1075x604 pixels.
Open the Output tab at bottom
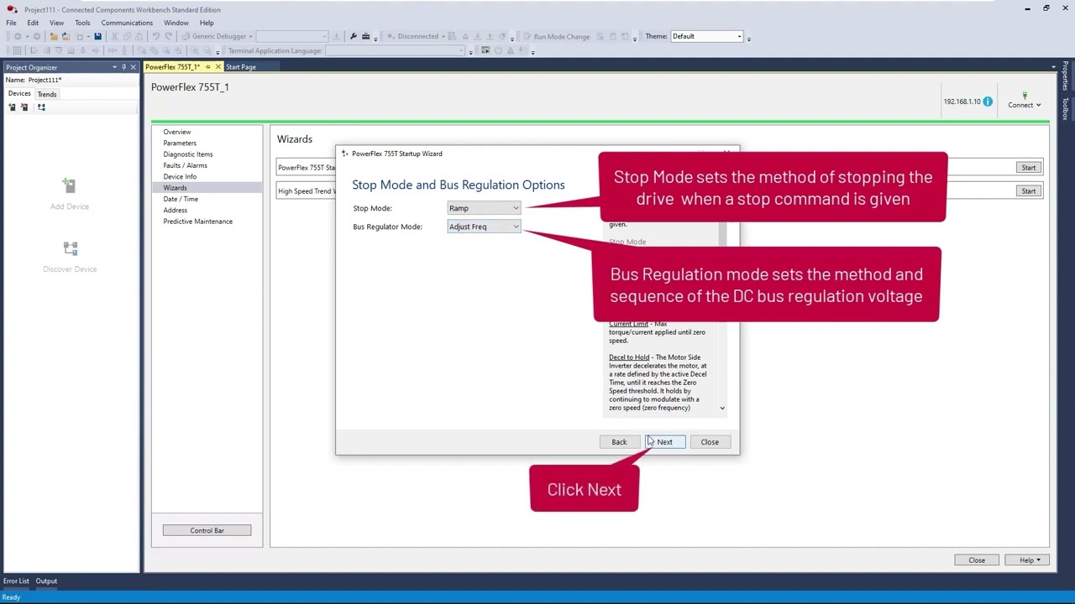coord(46,581)
